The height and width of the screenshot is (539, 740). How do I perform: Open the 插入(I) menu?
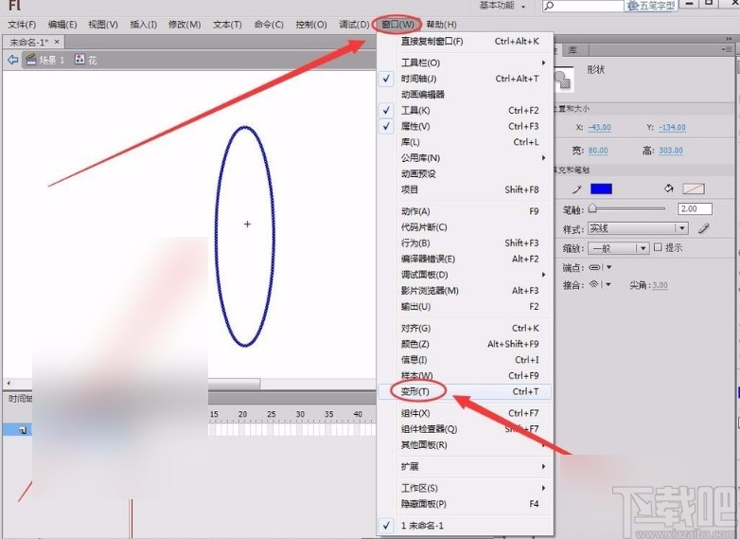pos(144,25)
